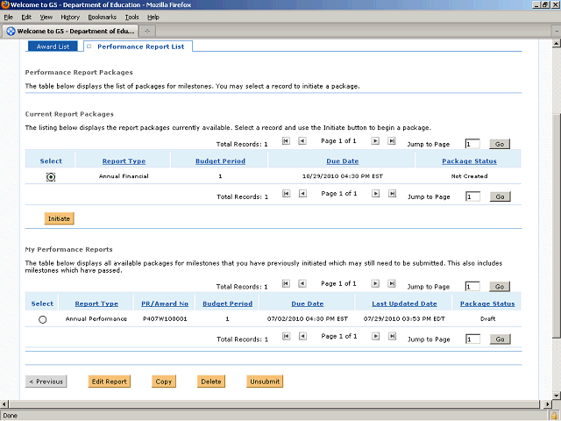Image resolution: width=561 pixels, height=421 pixels.
Task: Go to first page above My Performance Reports
Action: coord(286,283)
